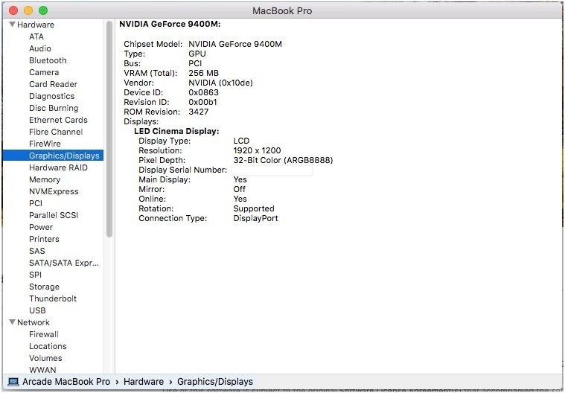Select Thunderbolt from the hardware list
The width and height of the screenshot is (565, 393).
click(53, 298)
